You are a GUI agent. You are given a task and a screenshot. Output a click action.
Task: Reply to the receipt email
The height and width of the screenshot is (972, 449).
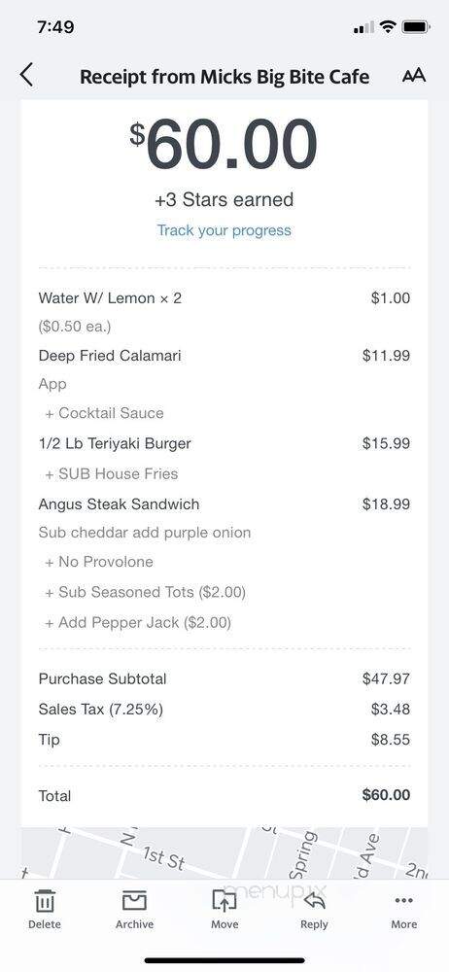coord(314,910)
